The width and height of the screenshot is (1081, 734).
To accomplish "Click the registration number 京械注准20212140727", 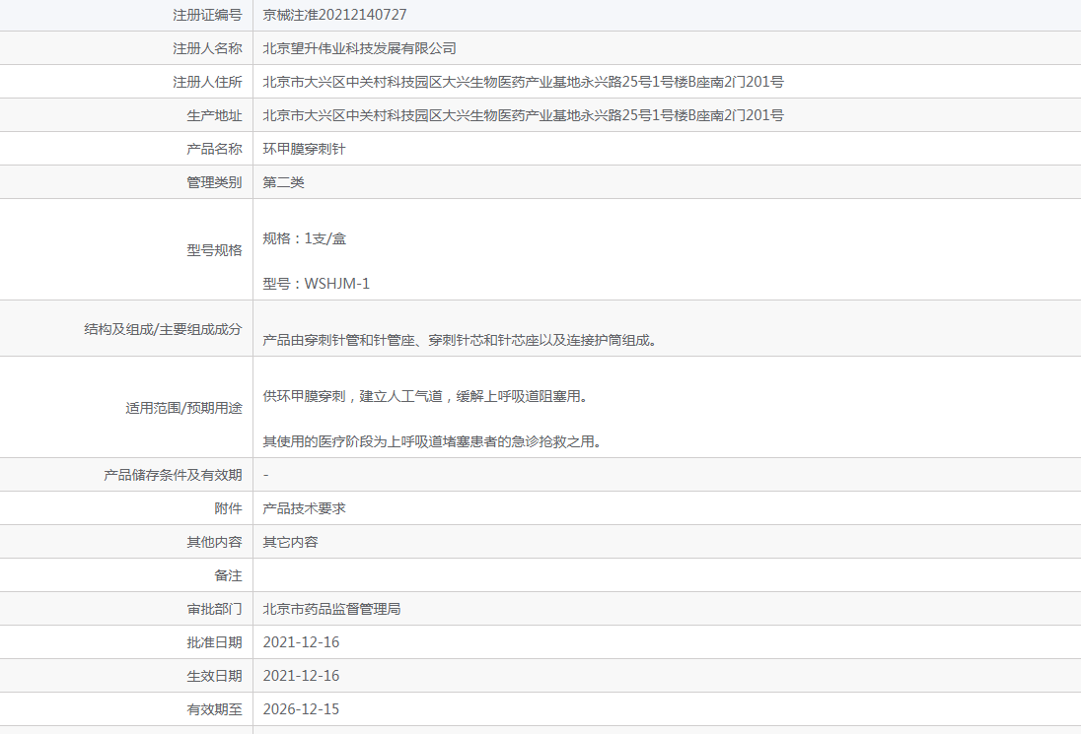I will coord(334,15).
